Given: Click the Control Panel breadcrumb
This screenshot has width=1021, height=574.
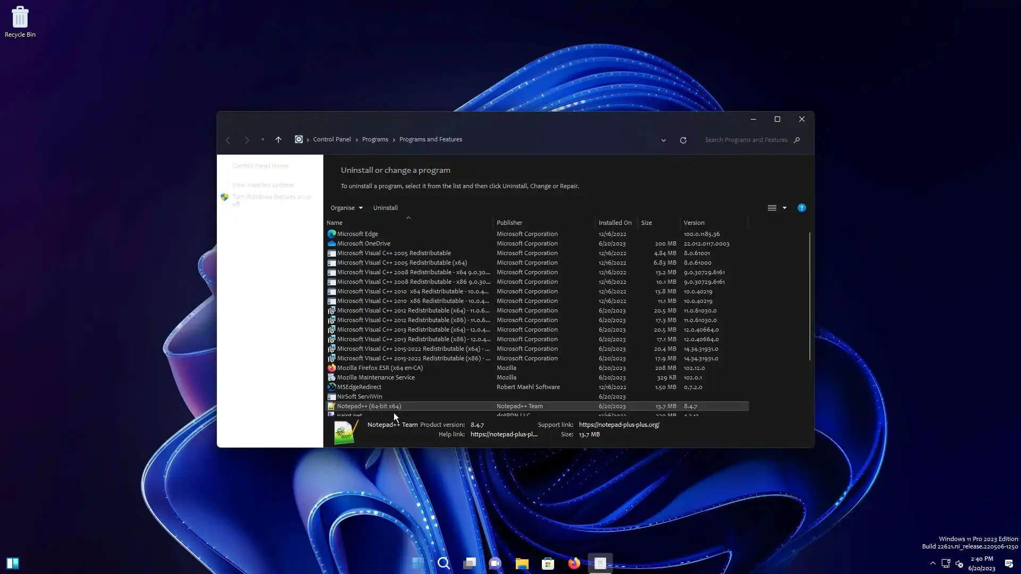Looking at the screenshot, I should (332, 139).
